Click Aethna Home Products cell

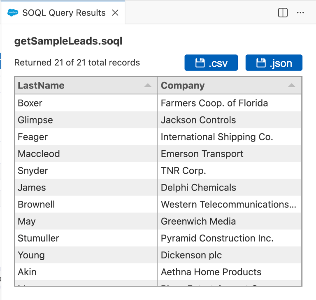point(230,272)
